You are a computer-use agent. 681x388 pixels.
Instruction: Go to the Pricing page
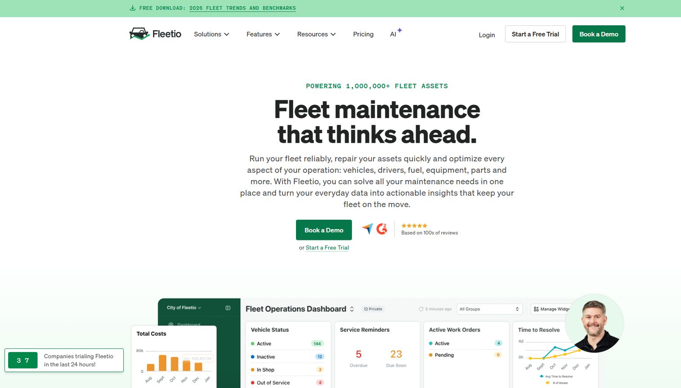pos(363,34)
